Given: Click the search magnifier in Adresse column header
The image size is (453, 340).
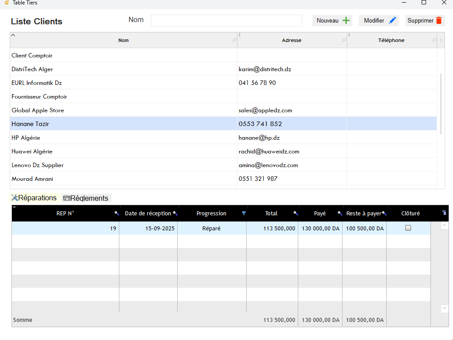Looking at the screenshot, I should coord(344,41).
